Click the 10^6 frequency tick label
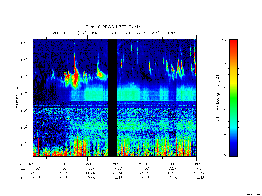The height and width of the screenshot is (196, 262). 24,59
